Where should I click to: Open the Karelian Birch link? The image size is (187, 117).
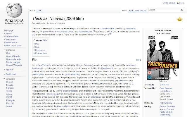(x=63, y=106)
